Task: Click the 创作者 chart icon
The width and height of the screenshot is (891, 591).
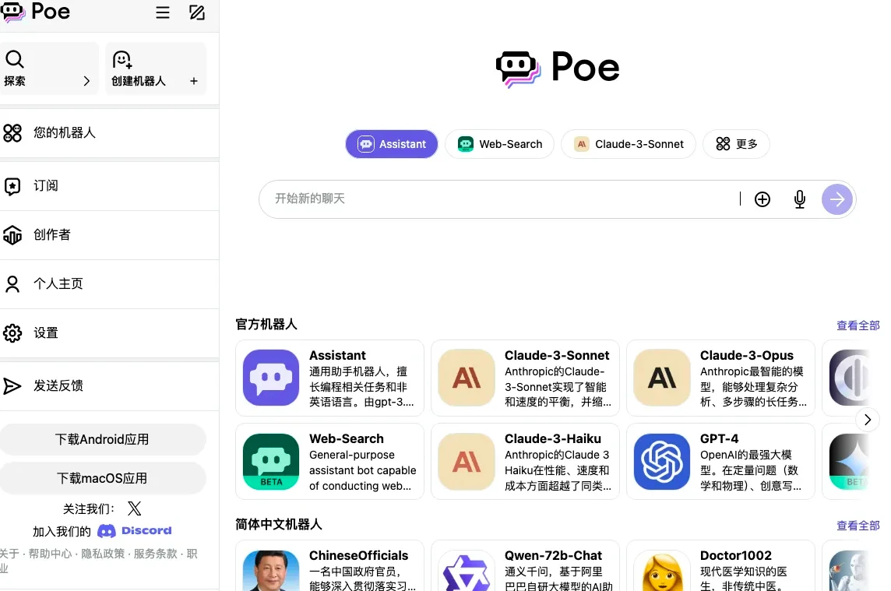Action: (x=12, y=234)
